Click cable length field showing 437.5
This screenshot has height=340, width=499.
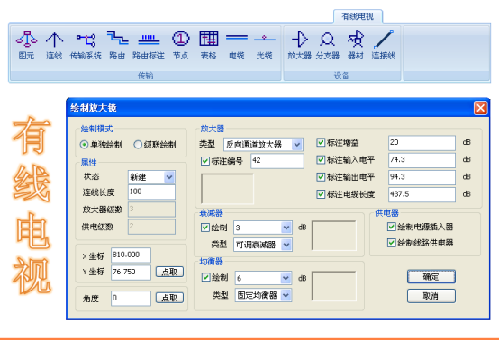pyautogui.click(x=422, y=194)
